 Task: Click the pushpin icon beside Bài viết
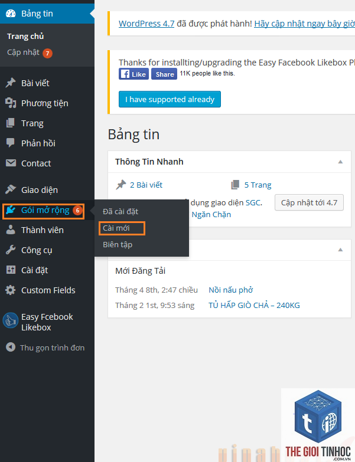pos(11,83)
